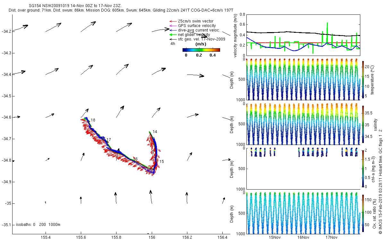Select legend entry "25cm/s swim vector"
This screenshot has height=241, width=385.
196,21
